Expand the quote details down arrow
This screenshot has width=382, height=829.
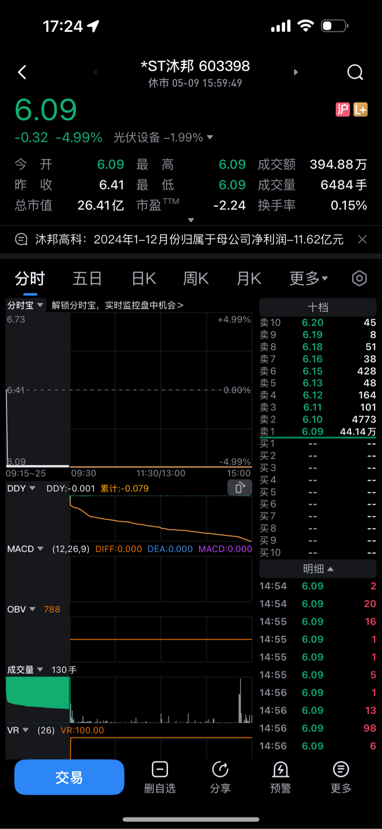(x=191, y=220)
